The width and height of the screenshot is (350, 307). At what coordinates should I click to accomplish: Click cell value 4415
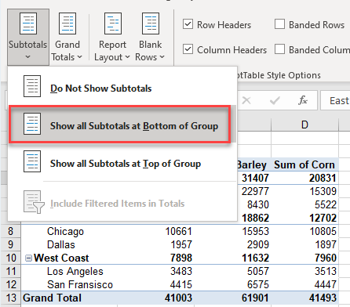click(x=181, y=284)
